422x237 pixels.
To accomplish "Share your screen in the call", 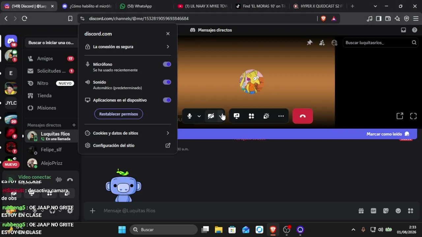I will coord(236,116).
